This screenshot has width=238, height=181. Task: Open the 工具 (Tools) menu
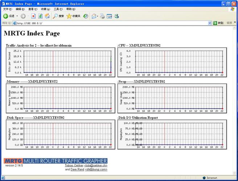coord(58,9)
